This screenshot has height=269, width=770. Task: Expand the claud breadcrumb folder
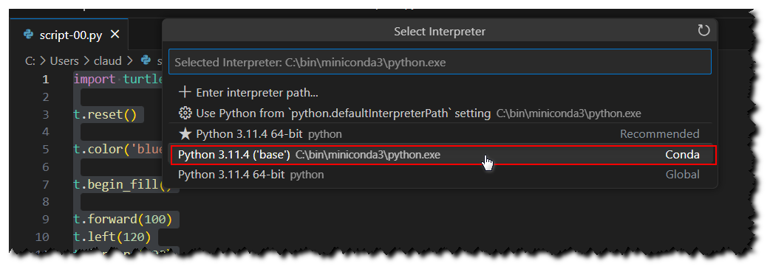click(x=107, y=60)
